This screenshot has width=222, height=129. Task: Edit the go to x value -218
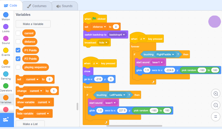[x=98, y=79]
